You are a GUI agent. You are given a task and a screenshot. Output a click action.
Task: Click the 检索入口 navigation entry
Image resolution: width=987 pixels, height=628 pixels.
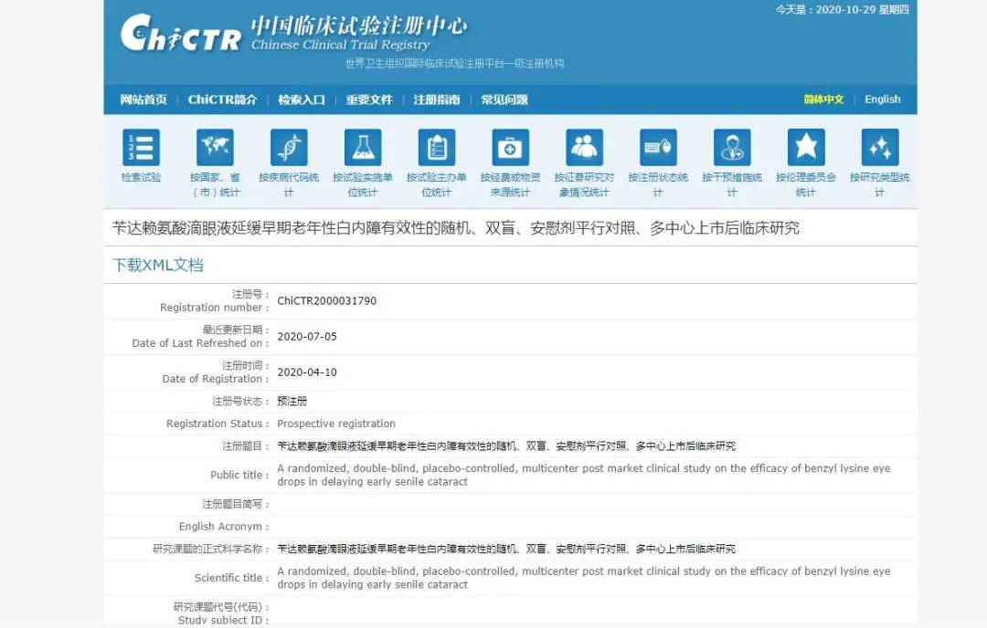coord(302,99)
